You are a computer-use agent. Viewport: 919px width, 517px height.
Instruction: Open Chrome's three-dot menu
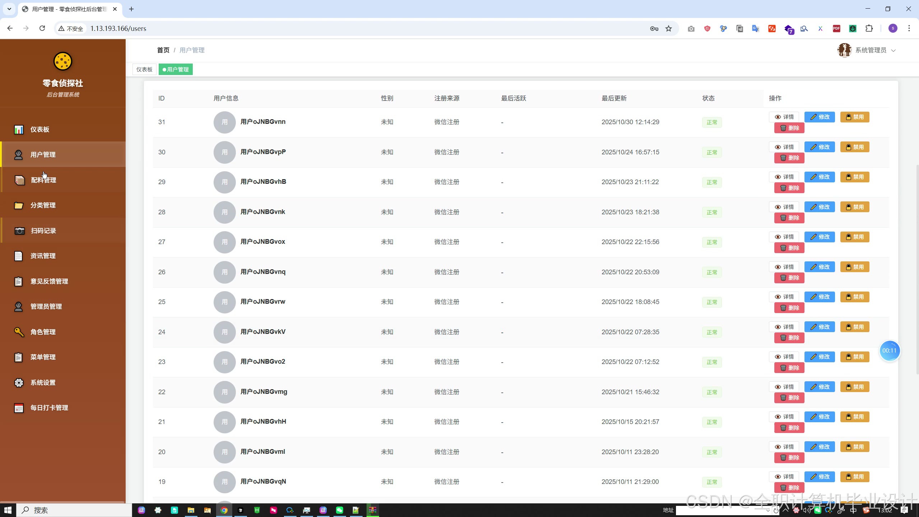[x=909, y=28]
